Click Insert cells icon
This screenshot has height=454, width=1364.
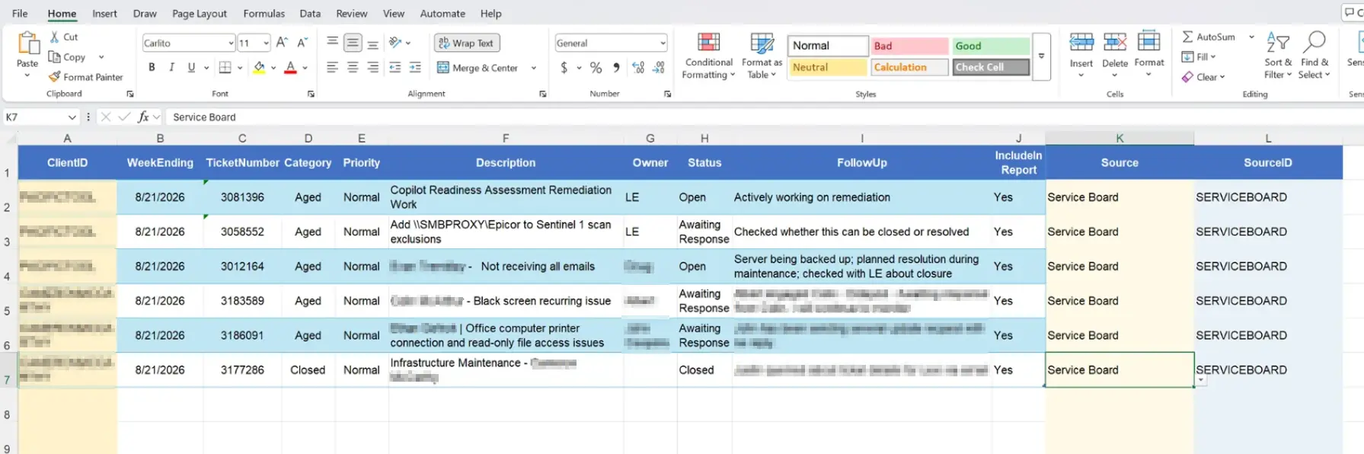tap(1081, 43)
